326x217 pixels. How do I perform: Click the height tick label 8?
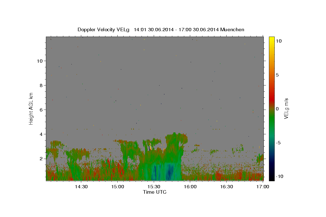[x=41, y=85]
